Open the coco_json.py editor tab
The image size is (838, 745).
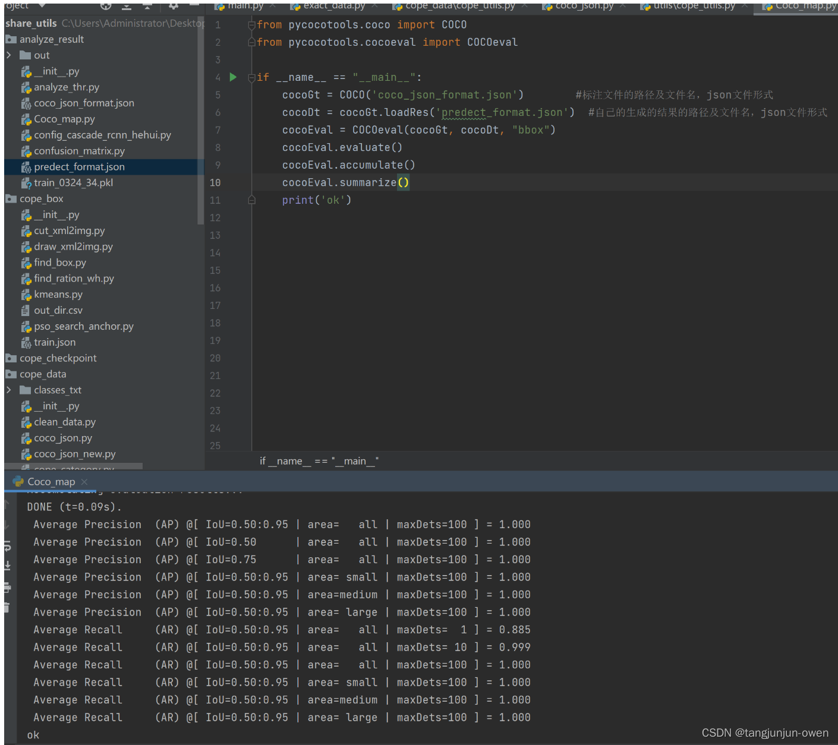584,6
